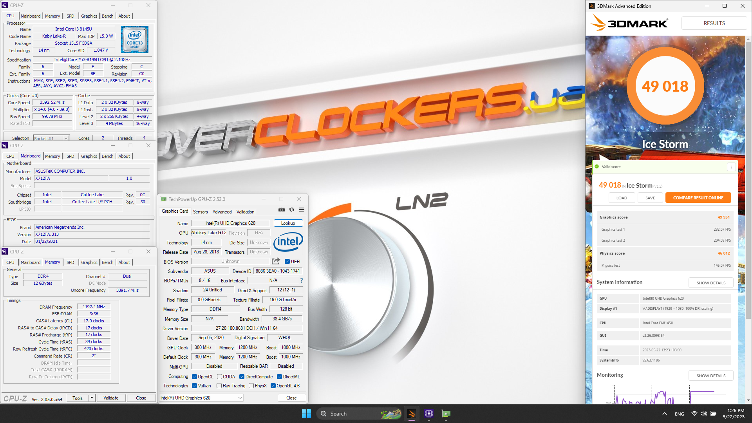Image resolution: width=752 pixels, height=423 pixels.
Task: Click the green valid score checkmark icon
Action: point(597,167)
